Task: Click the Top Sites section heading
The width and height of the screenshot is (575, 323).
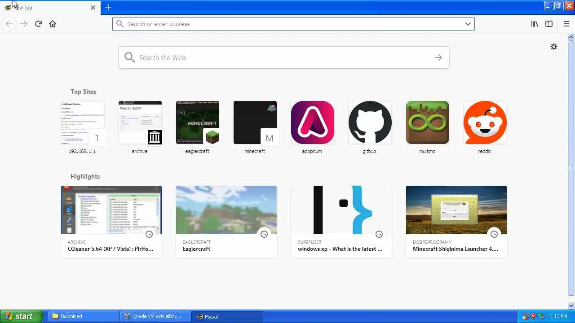Action: (83, 92)
